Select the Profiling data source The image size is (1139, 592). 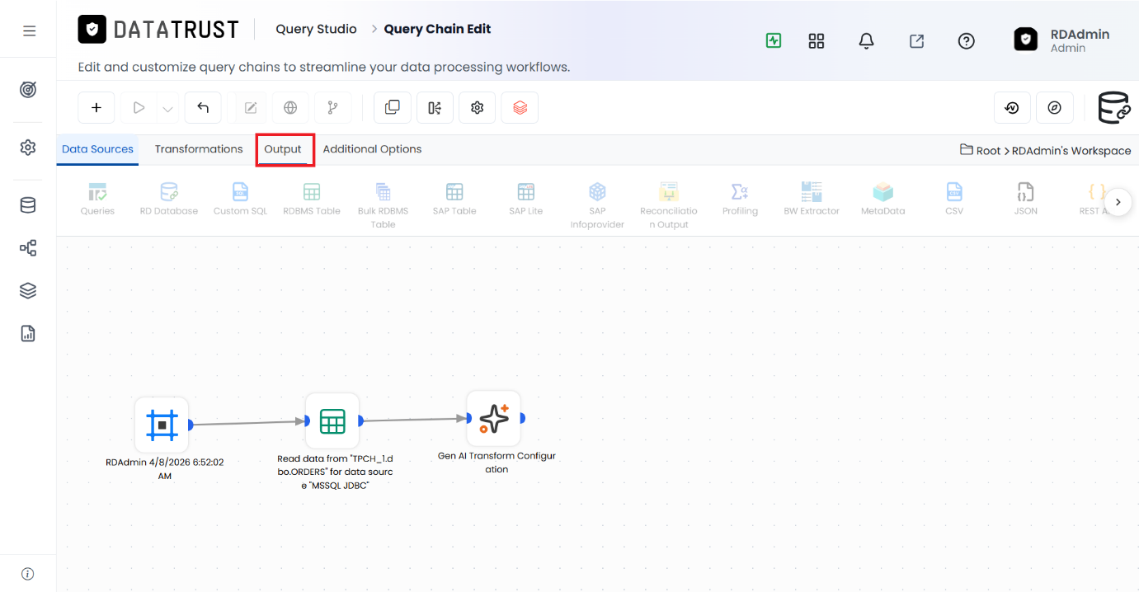tap(740, 200)
